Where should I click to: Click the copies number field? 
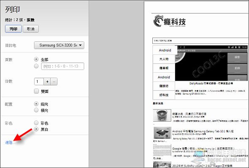[x=39, y=81]
